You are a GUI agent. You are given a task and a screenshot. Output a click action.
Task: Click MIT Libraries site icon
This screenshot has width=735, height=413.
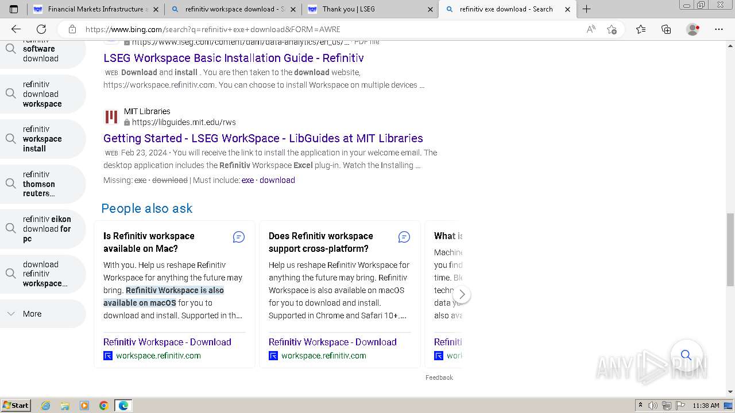(x=111, y=117)
